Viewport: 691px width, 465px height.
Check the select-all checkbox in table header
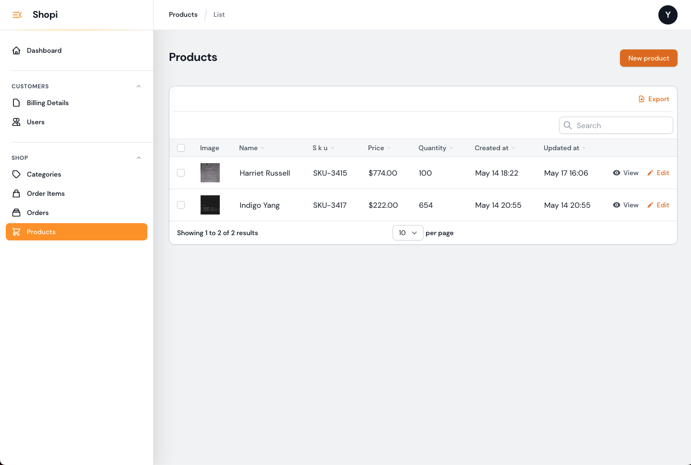[x=181, y=148]
